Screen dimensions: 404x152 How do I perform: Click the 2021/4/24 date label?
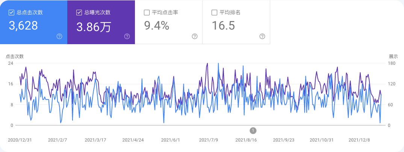tap(133, 140)
